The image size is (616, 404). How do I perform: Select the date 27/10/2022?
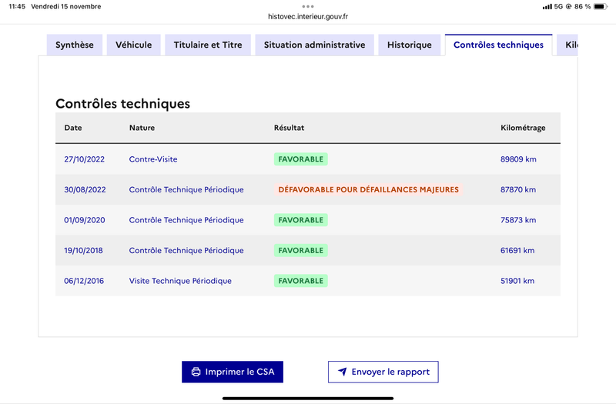(x=85, y=159)
